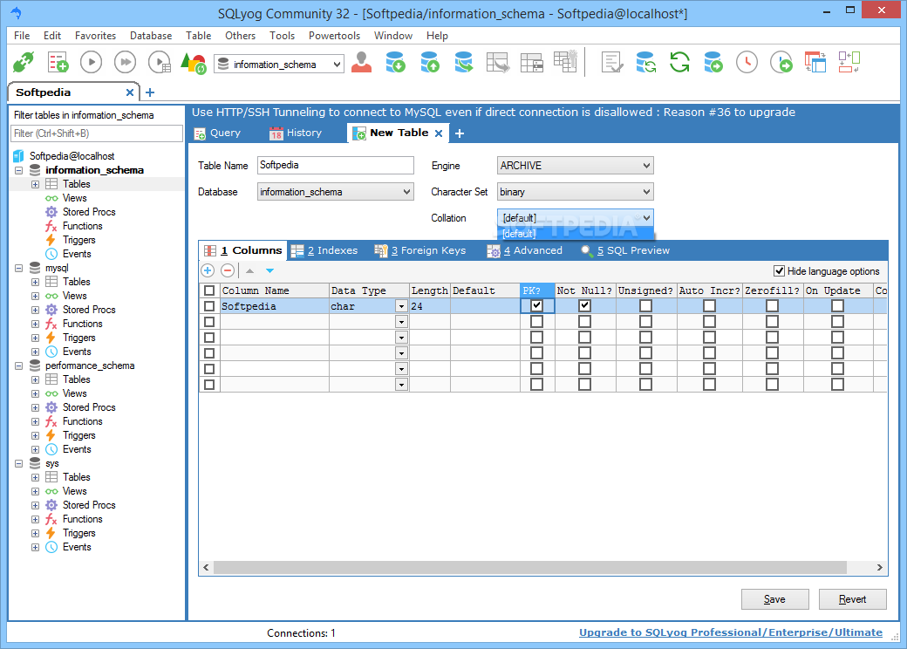
Task: Open the toolbar database selector dropdown
Action: (279, 64)
